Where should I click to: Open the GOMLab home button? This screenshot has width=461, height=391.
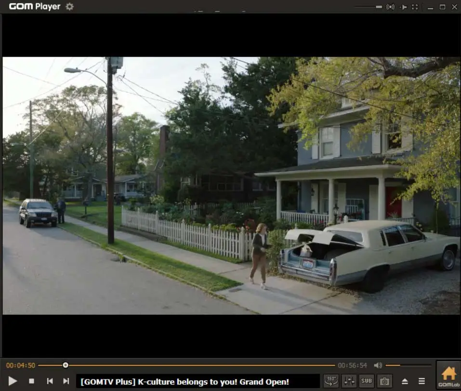coord(448,376)
